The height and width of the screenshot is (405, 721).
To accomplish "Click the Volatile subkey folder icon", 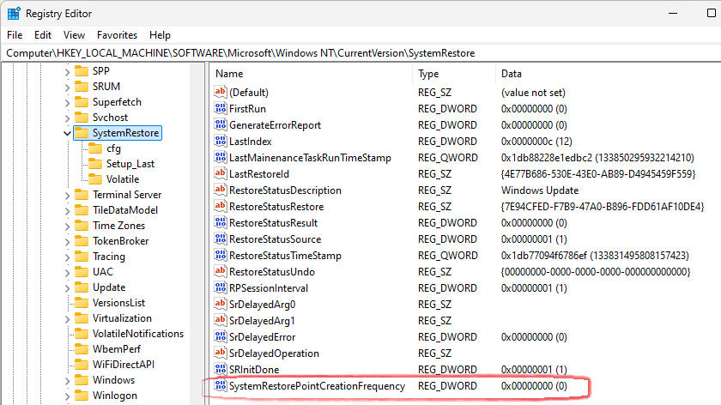I will pyautogui.click(x=95, y=179).
